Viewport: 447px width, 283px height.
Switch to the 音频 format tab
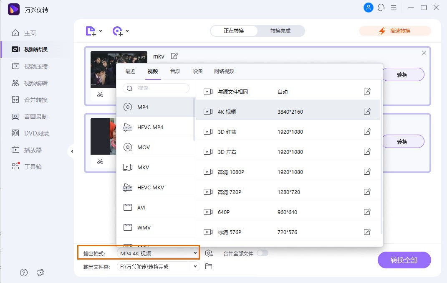175,71
